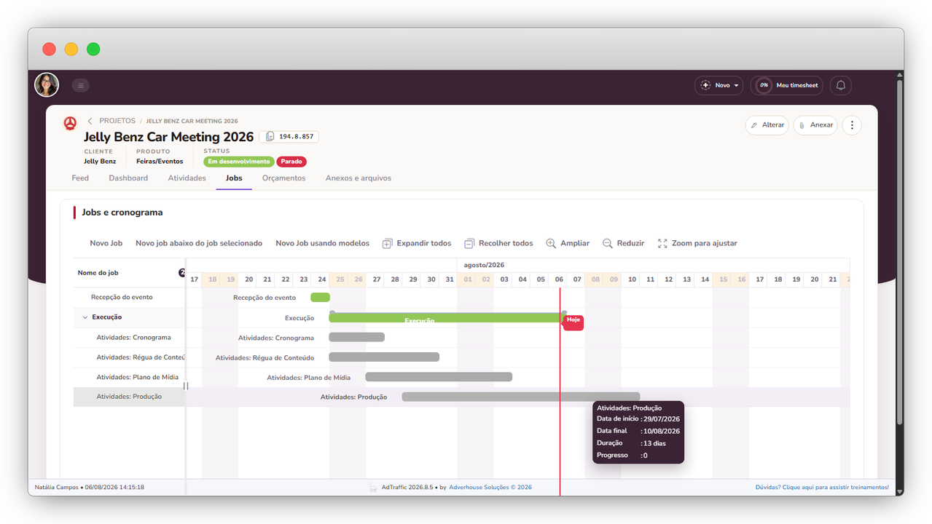Click Novo Job usando modelos

(322, 243)
